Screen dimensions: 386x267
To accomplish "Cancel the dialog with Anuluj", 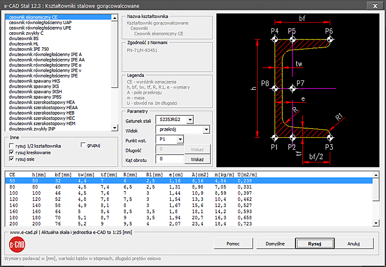I will tap(354, 243).
